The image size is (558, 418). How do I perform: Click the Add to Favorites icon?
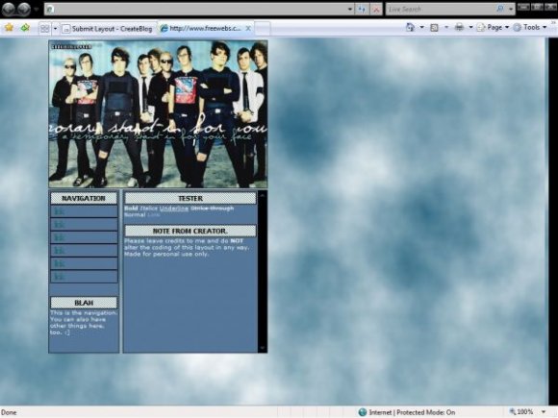pos(25,27)
